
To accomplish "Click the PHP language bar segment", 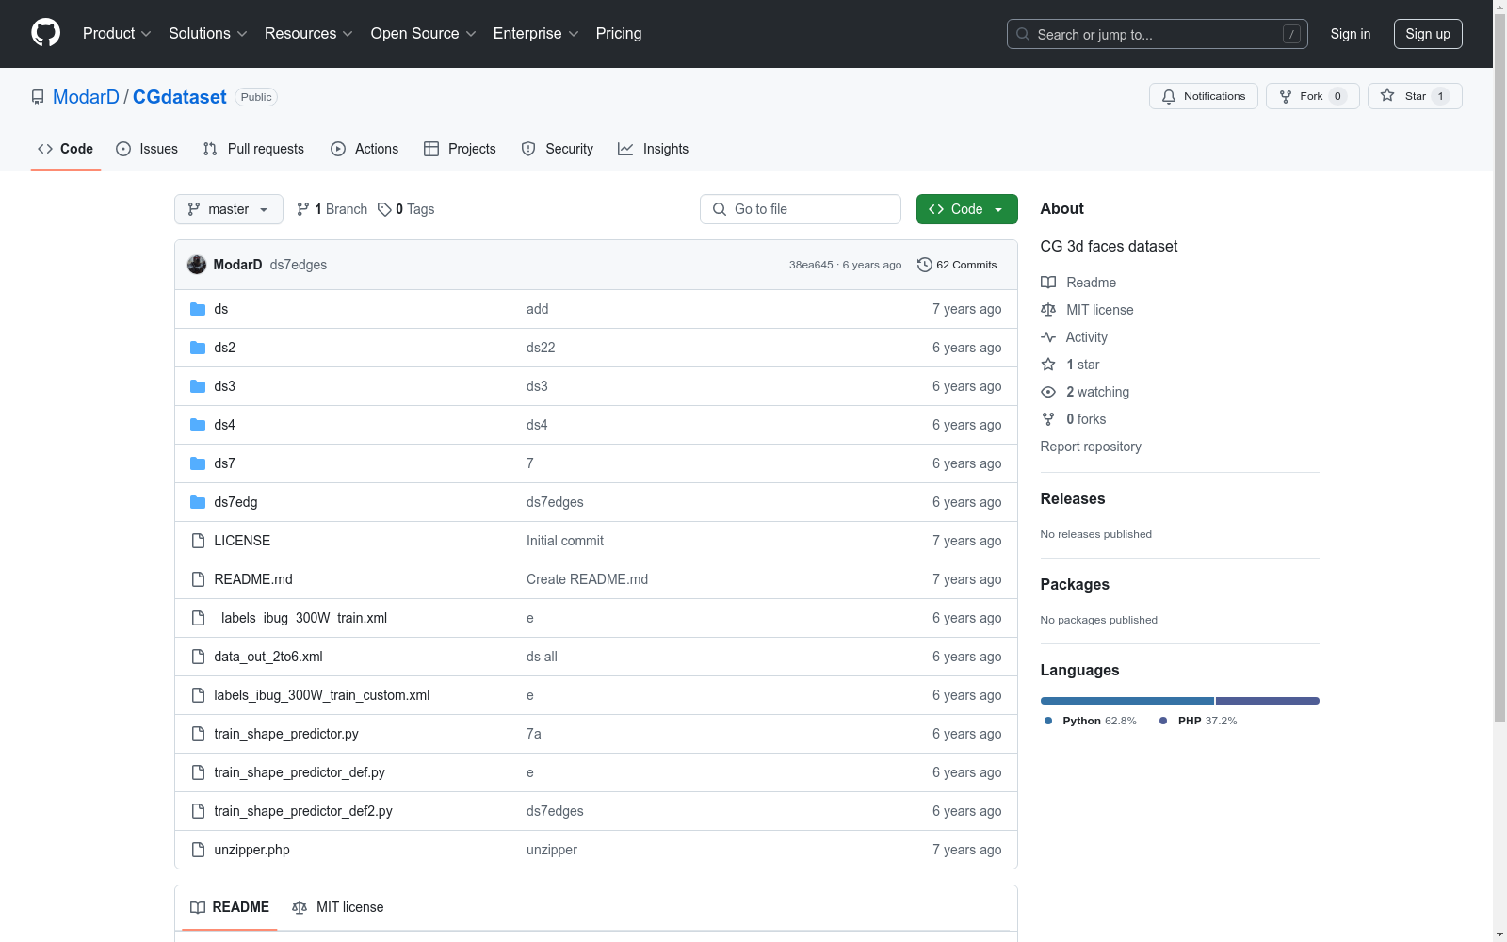I will [x=1268, y=701].
